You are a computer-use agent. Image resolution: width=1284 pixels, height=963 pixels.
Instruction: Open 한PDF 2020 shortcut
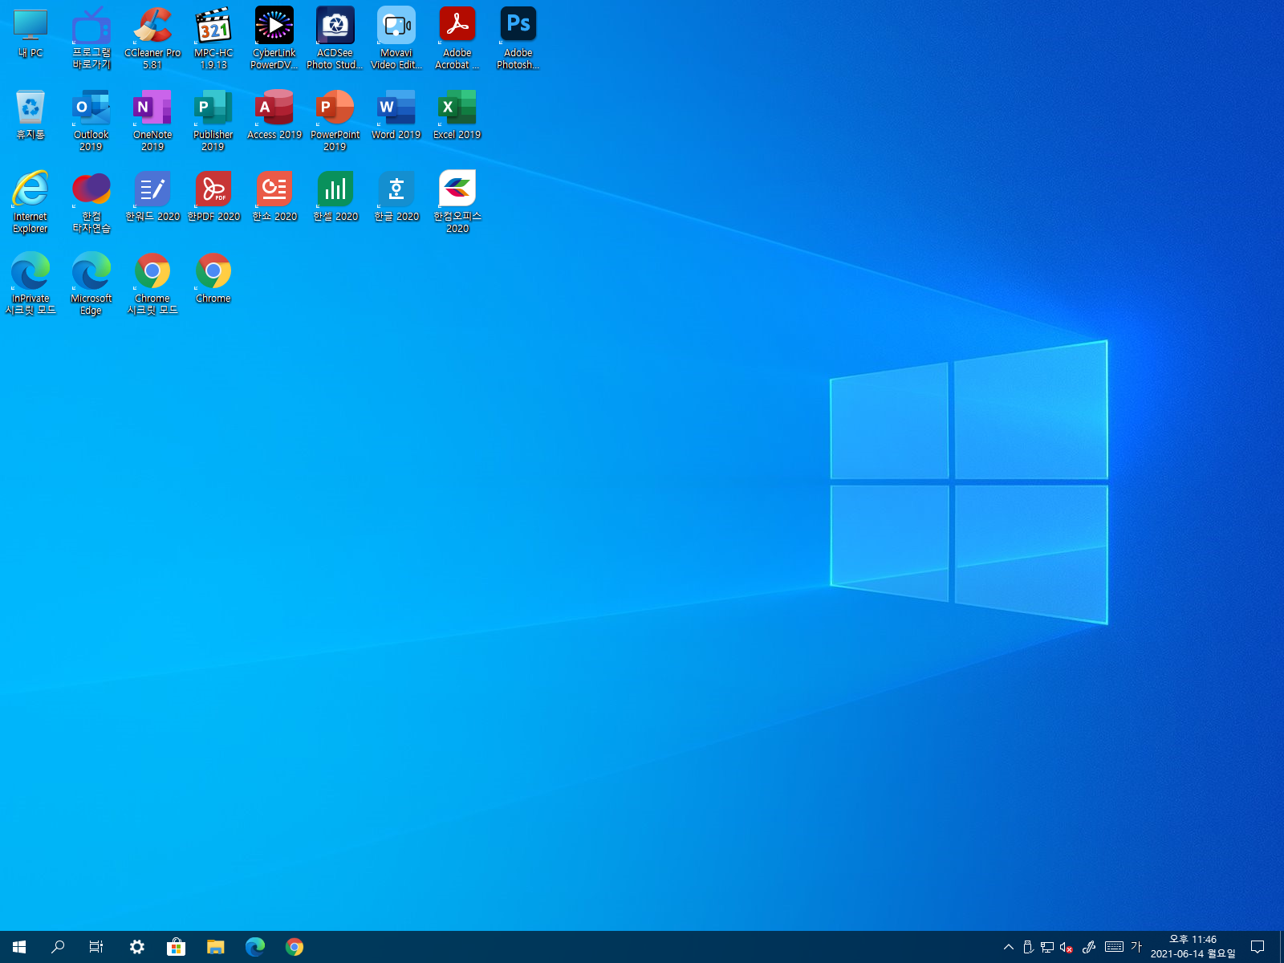[213, 197]
